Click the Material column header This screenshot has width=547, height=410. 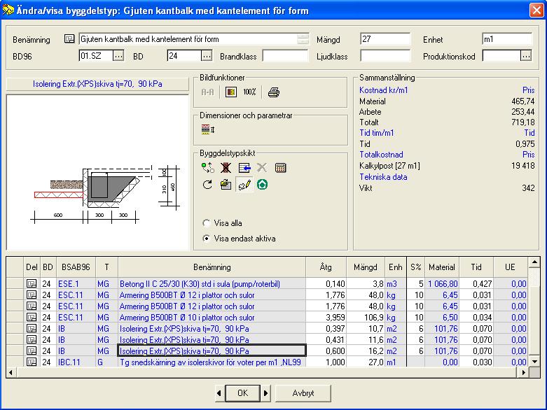pyautogui.click(x=442, y=267)
